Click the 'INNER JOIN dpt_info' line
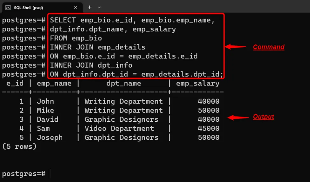 coord(91,65)
